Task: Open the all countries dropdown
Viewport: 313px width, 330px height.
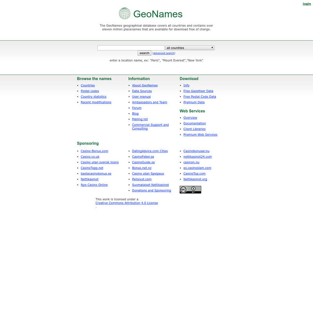Action: (x=190, y=48)
